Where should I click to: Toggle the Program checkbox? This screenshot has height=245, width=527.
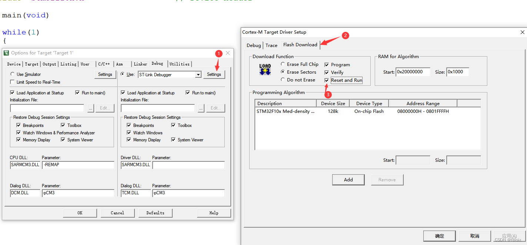tap(327, 65)
